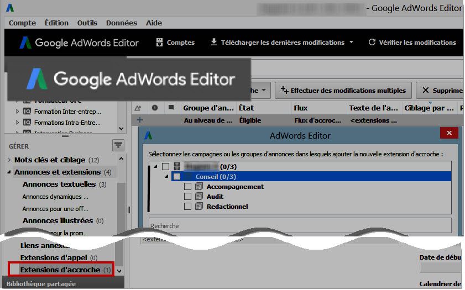Click the dialog's AdWords Editor logo icon
Viewport: 465px width, 290px height.
point(148,136)
